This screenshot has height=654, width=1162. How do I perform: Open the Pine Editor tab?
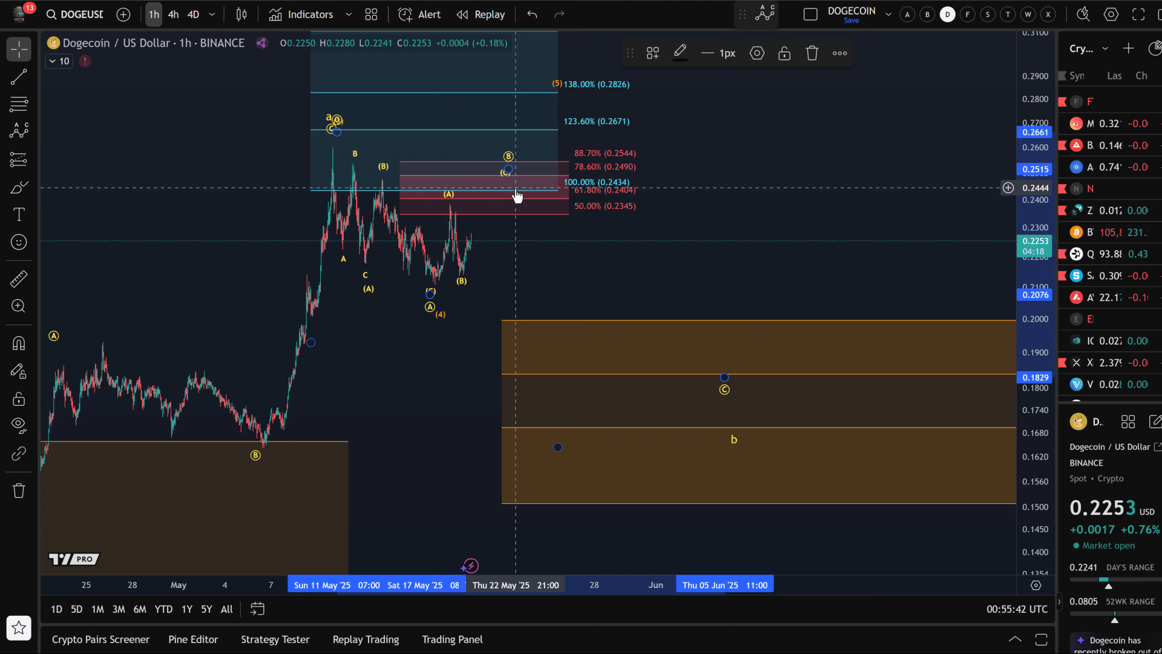tap(193, 639)
